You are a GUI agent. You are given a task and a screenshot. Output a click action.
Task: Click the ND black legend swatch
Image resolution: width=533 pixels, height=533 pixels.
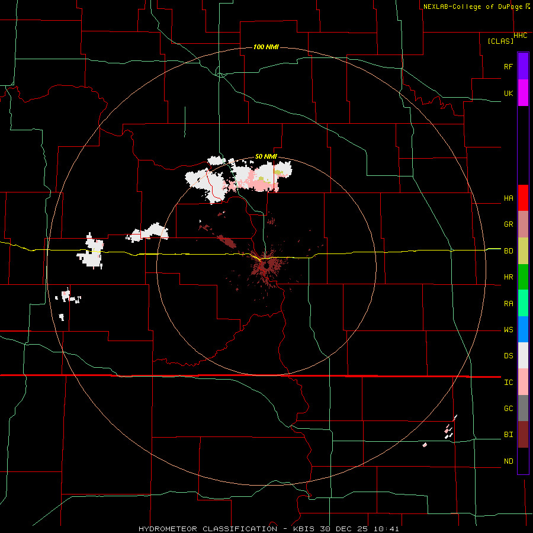tap(523, 461)
